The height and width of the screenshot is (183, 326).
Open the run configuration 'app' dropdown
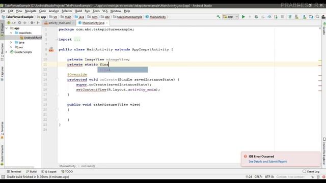point(230,17)
